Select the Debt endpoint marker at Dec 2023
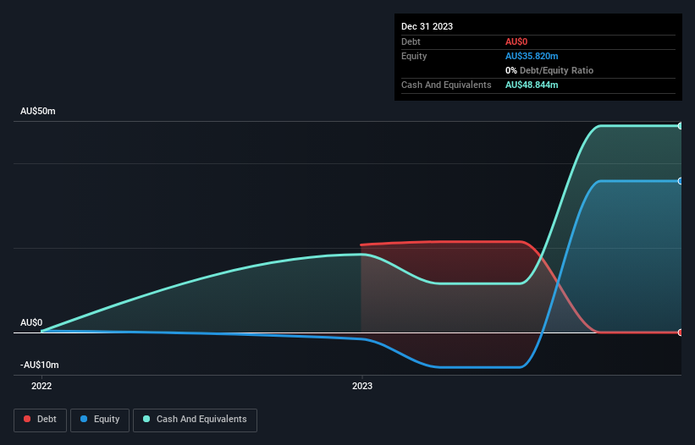 (680, 332)
